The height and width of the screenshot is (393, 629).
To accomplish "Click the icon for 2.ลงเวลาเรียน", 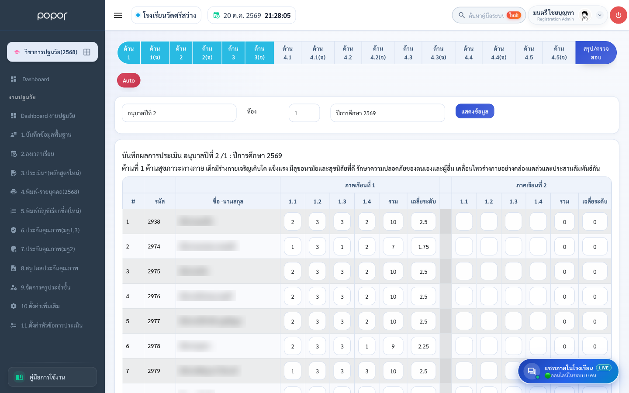I will (14, 154).
